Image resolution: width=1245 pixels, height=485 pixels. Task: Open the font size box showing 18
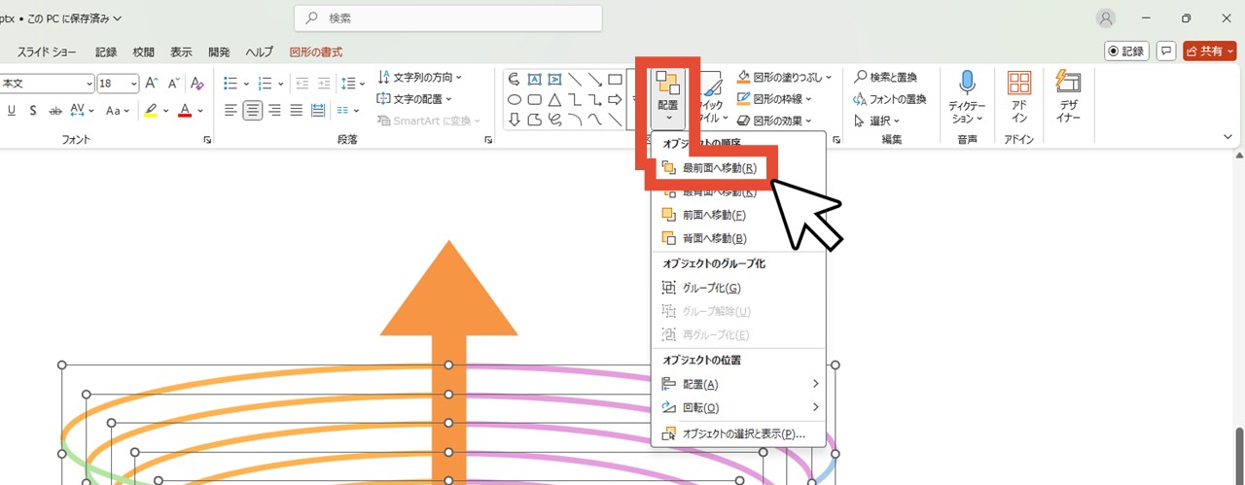[x=118, y=84]
